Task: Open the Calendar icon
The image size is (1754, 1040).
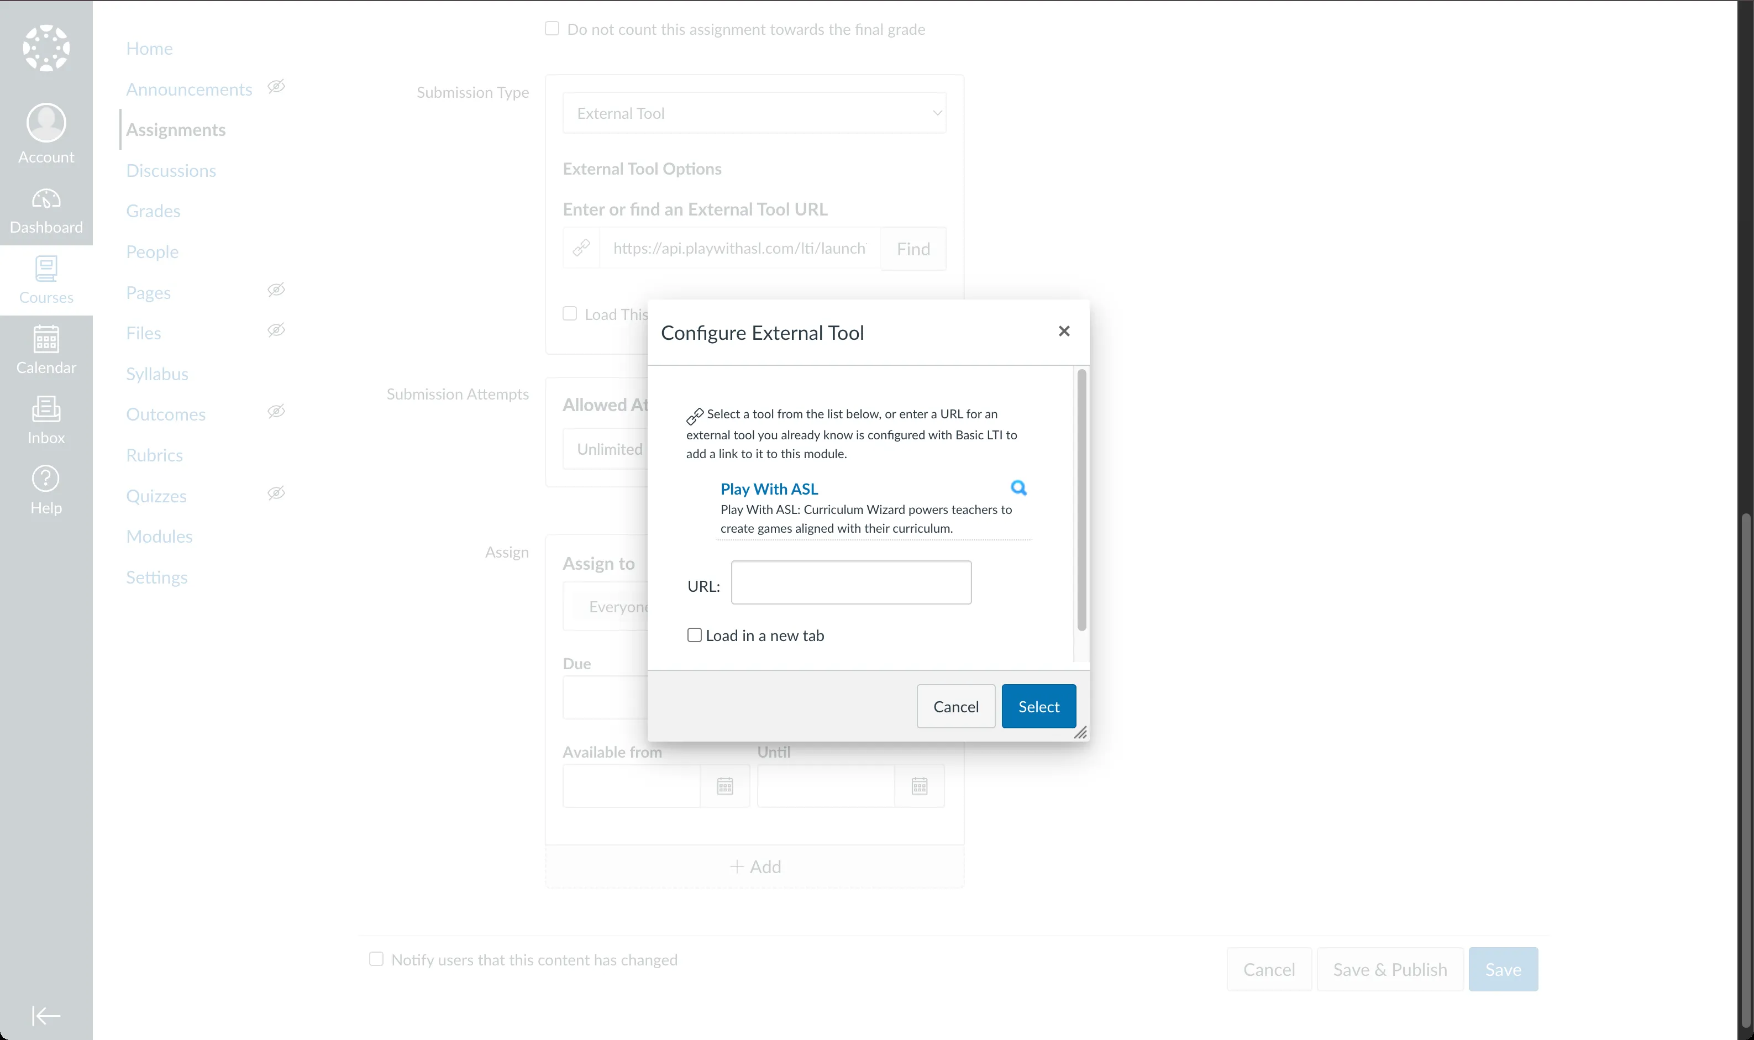Action: pos(46,339)
